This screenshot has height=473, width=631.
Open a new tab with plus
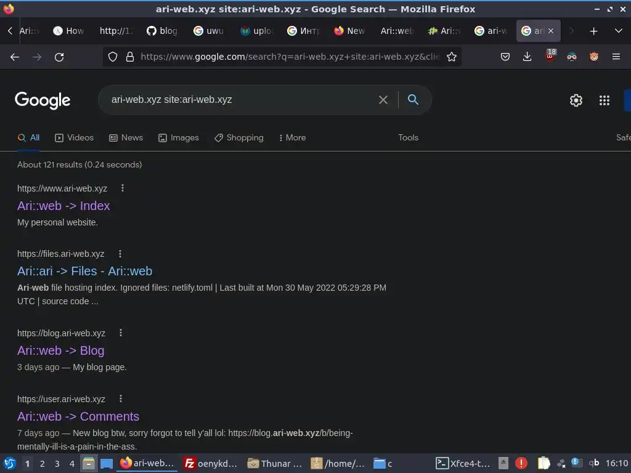[x=593, y=31]
